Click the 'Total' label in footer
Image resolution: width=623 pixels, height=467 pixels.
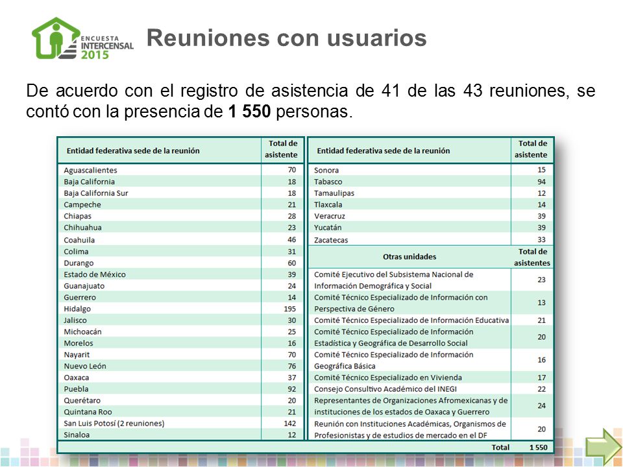point(500,447)
